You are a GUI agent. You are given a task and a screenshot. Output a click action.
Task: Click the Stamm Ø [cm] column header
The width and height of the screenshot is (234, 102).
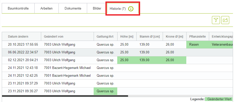(149, 37)
